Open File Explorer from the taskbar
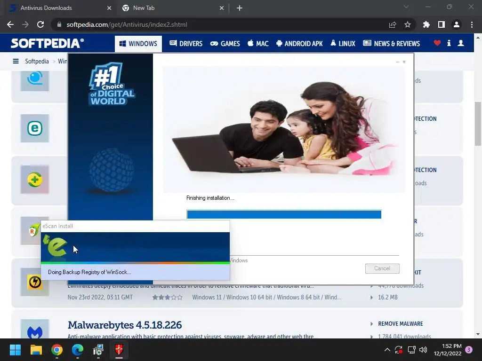Image resolution: width=482 pixels, height=361 pixels. [x=36, y=350]
